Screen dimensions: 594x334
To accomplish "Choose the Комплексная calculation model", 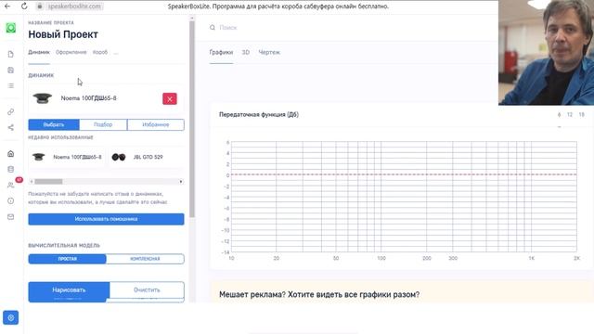I will (x=145, y=259).
